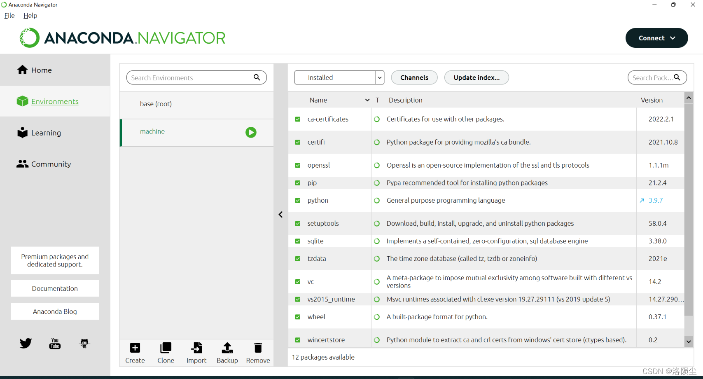Click the Remove environment trash icon
This screenshot has height=379, width=703.
258,348
